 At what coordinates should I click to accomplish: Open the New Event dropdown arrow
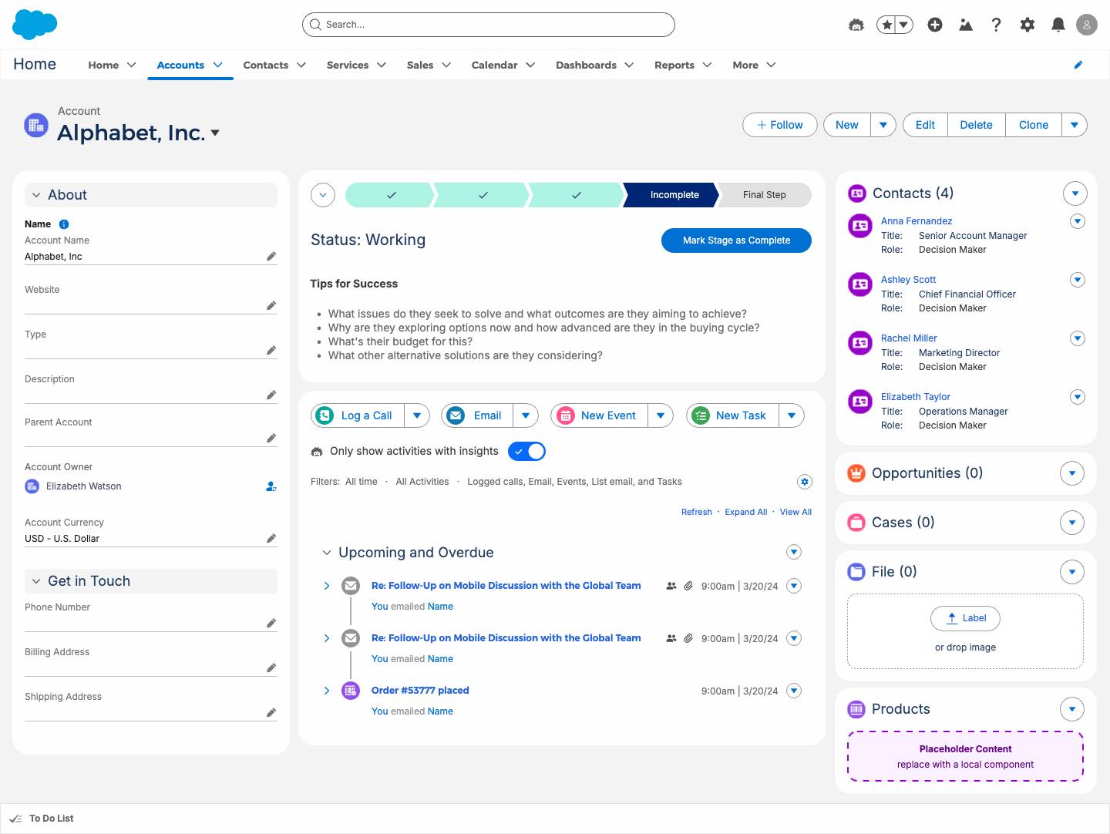click(x=661, y=415)
